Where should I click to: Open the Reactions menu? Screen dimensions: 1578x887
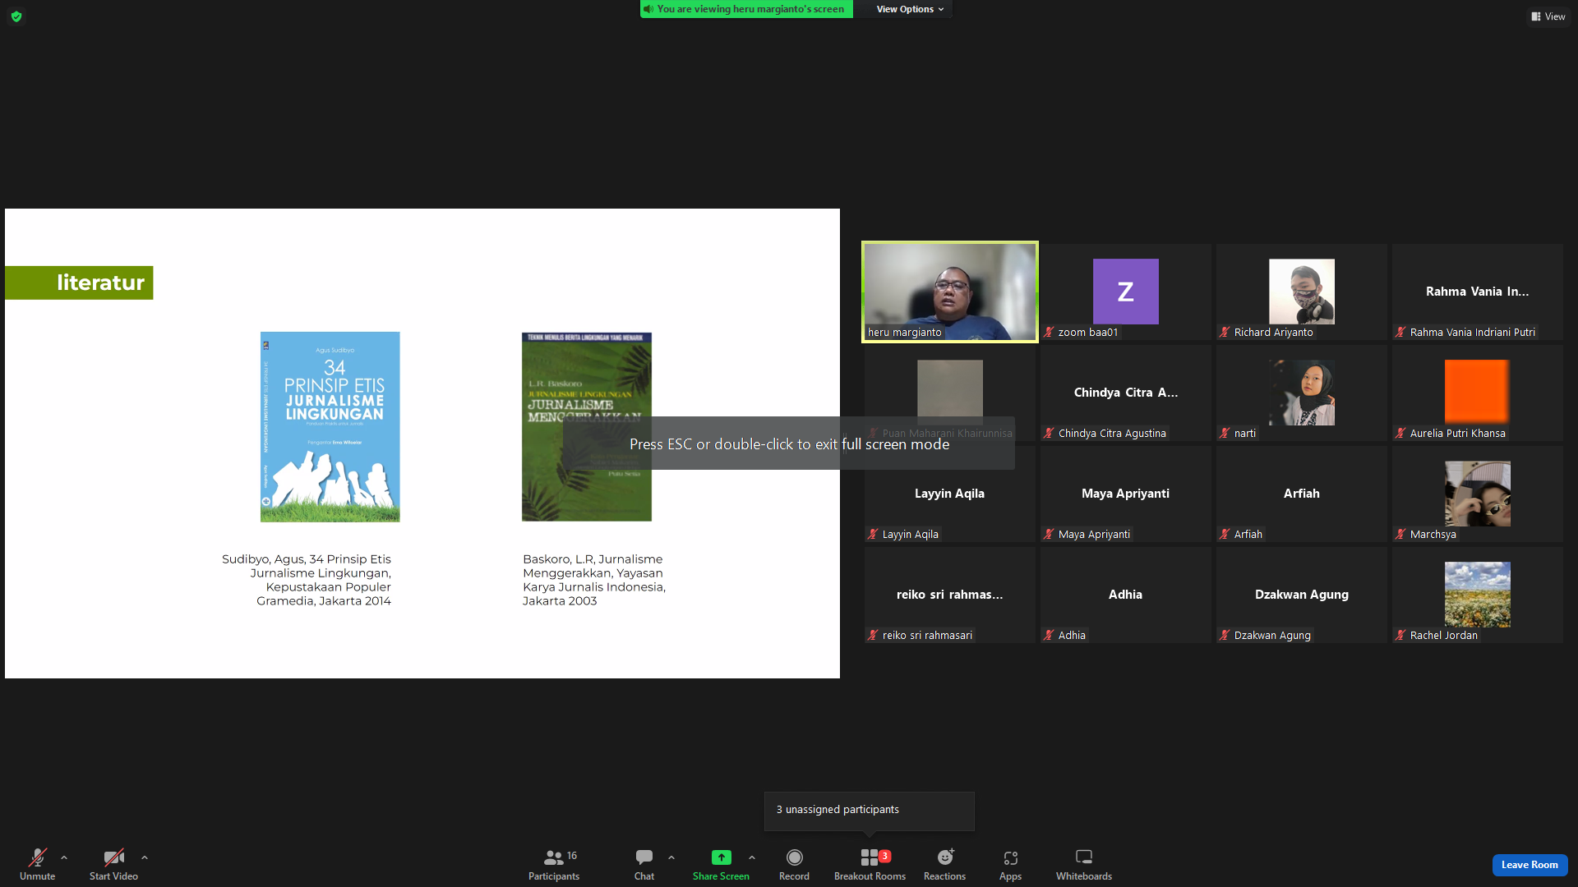[x=945, y=865]
